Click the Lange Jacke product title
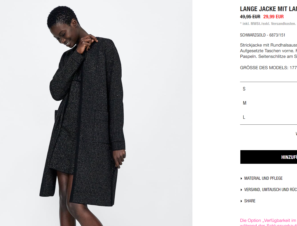 (268, 9)
